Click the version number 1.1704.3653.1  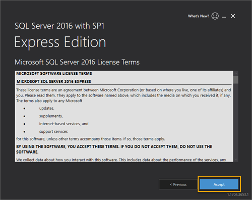[x=238, y=194]
